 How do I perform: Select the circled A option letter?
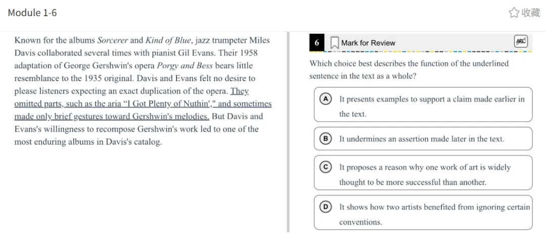326,99
